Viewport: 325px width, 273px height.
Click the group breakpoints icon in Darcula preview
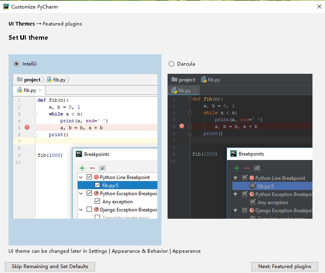[257, 168]
